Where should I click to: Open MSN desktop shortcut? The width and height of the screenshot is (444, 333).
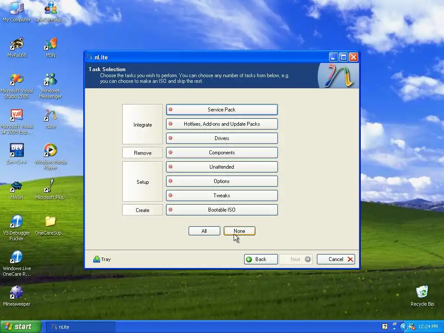pyautogui.click(x=51, y=47)
